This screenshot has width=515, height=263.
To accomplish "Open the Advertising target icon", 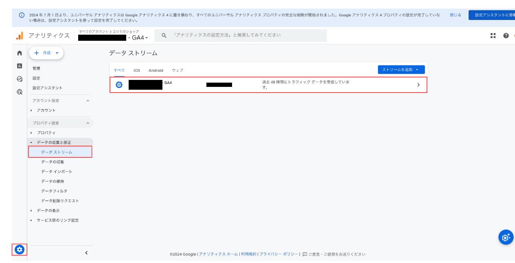I will tap(20, 92).
